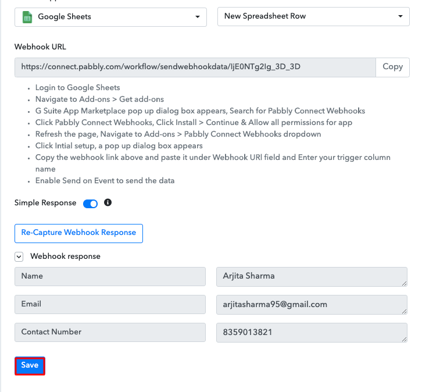The height and width of the screenshot is (392, 422).
Task: Click the Email label field
Action: pos(110,305)
